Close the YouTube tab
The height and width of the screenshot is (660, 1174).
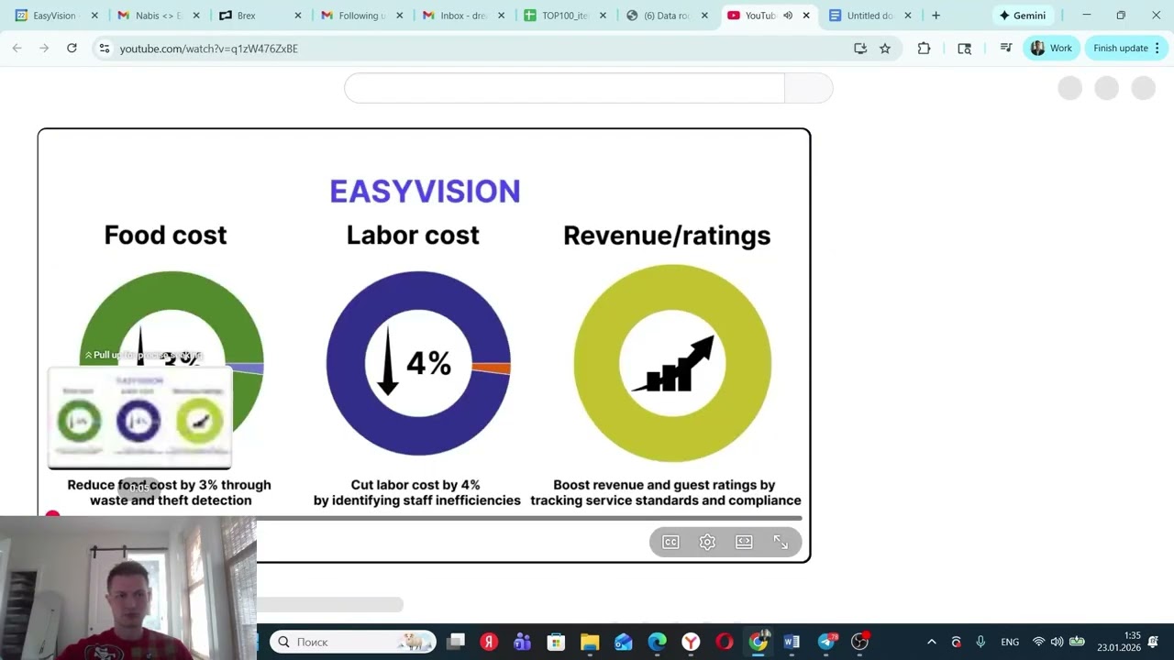coord(806,16)
